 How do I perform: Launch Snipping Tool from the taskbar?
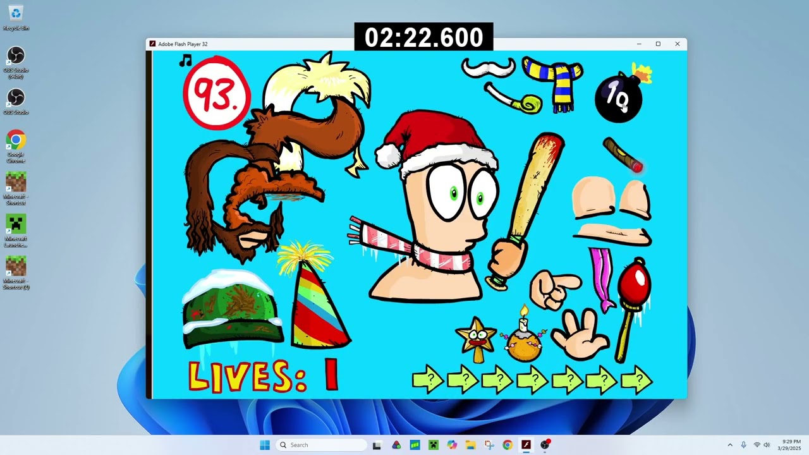pyautogui.click(x=489, y=445)
